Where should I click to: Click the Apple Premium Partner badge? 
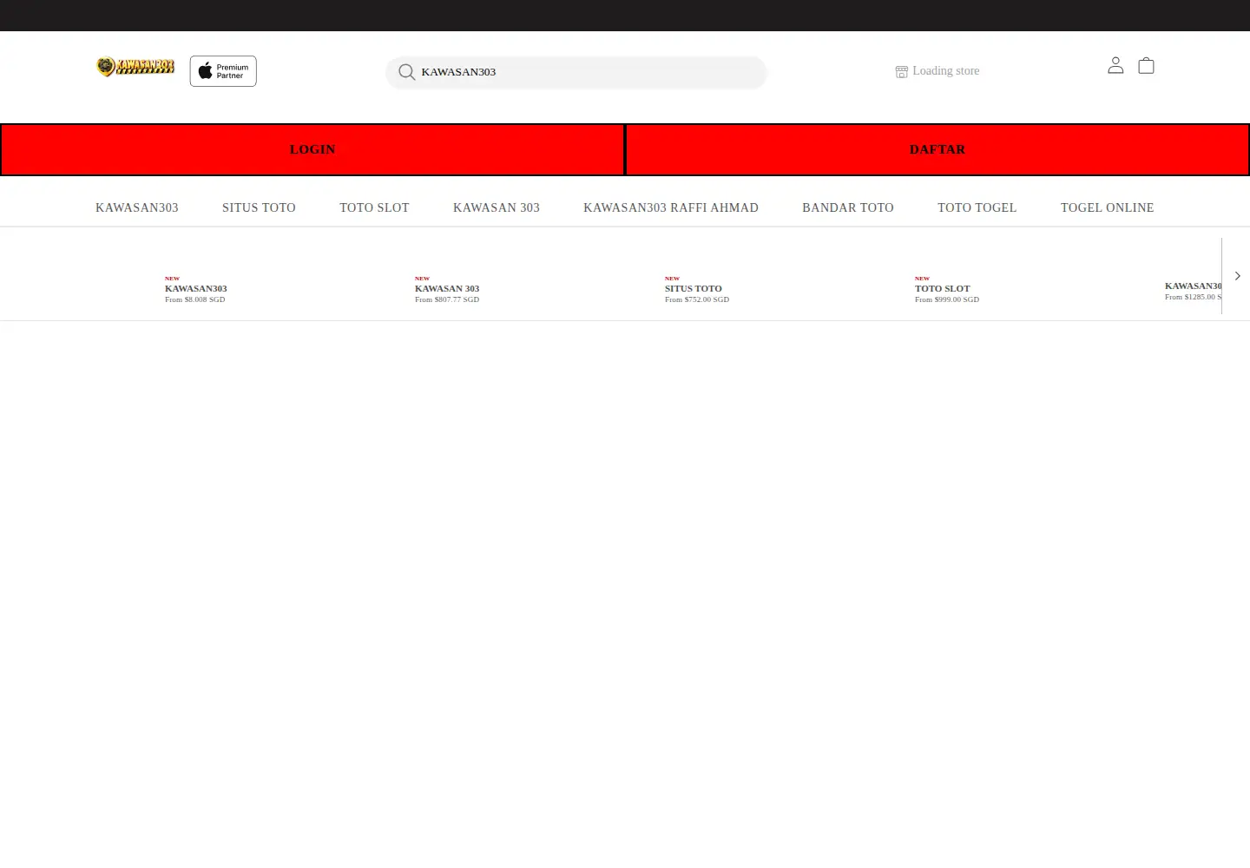[x=223, y=71]
